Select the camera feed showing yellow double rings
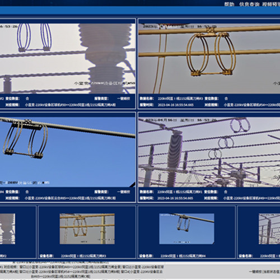280x280 pixels. pyautogui.click(x=209, y=58)
